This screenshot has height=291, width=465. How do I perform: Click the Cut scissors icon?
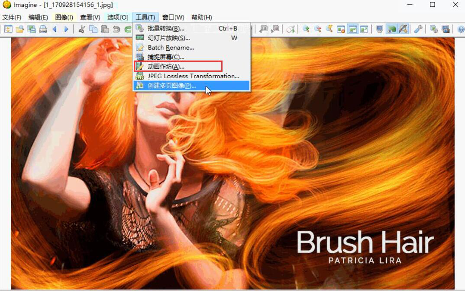point(82,29)
